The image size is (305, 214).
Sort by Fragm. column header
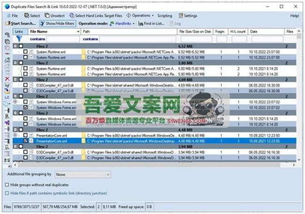click(221, 32)
